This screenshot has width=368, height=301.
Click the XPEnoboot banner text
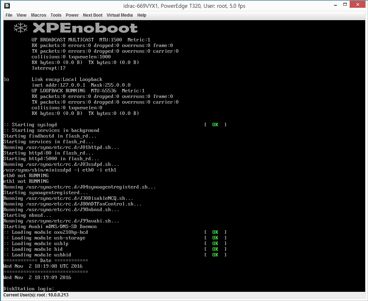(x=85, y=28)
